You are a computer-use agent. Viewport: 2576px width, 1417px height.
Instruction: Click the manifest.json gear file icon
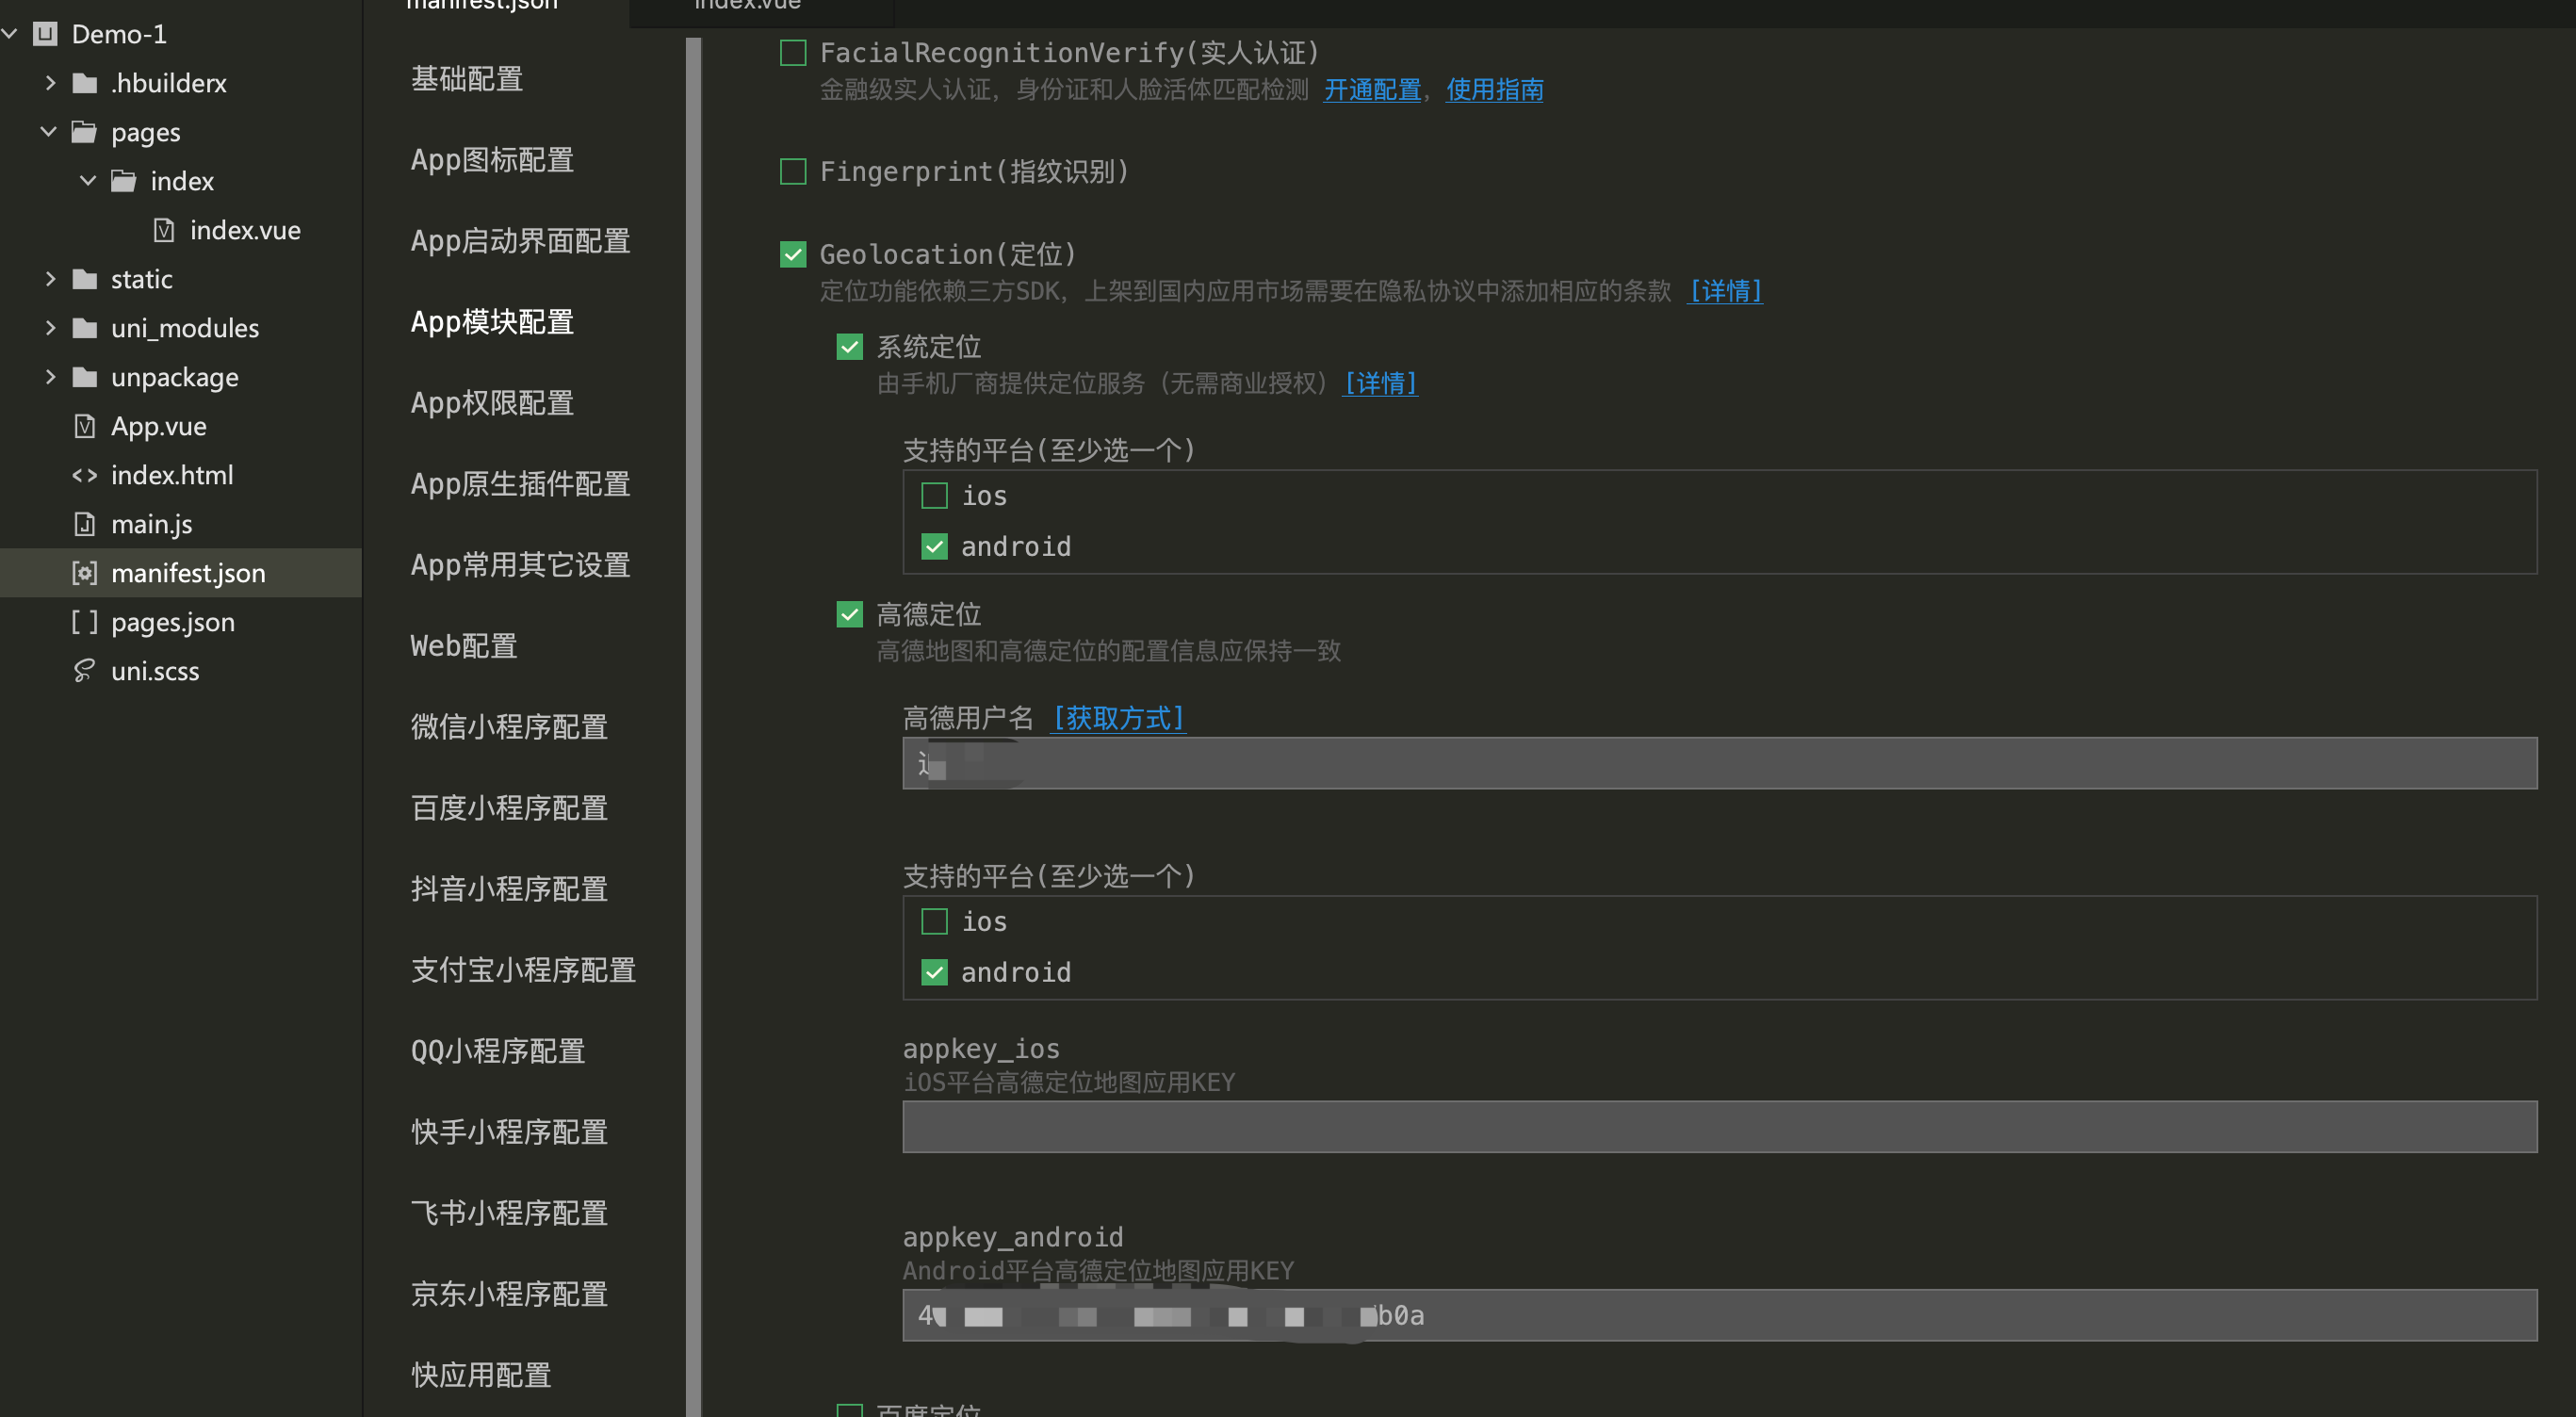(x=85, y=573)
